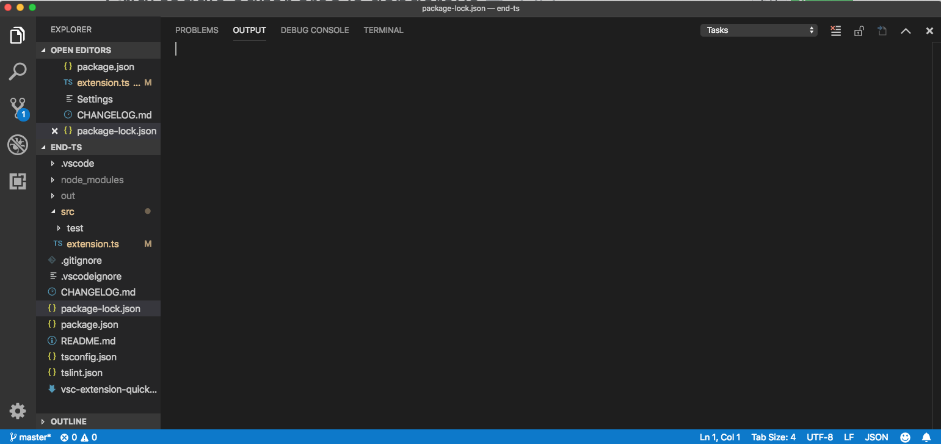Open package.json in Open Editors list
Image resolution: width=941 pixels, height=444 pixels.
pyautogui.click(x=98, y=67)
